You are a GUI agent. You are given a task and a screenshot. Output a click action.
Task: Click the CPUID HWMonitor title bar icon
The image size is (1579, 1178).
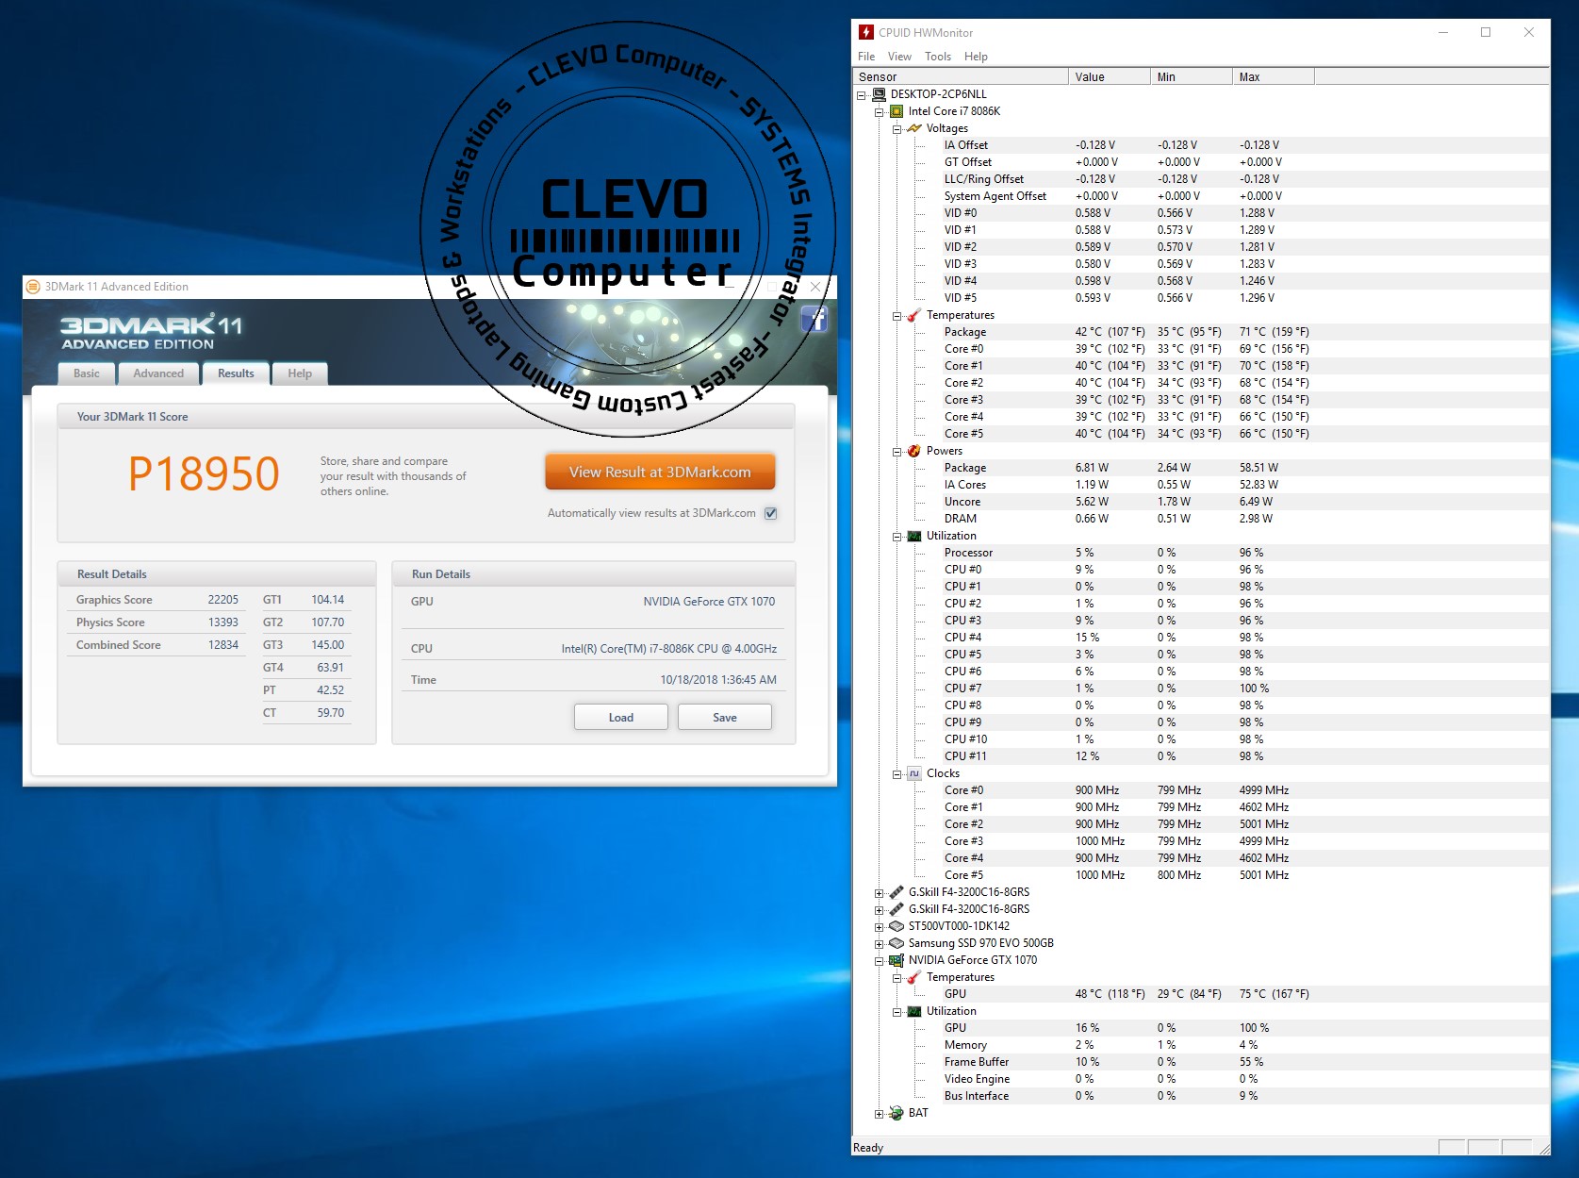[865, 32]
